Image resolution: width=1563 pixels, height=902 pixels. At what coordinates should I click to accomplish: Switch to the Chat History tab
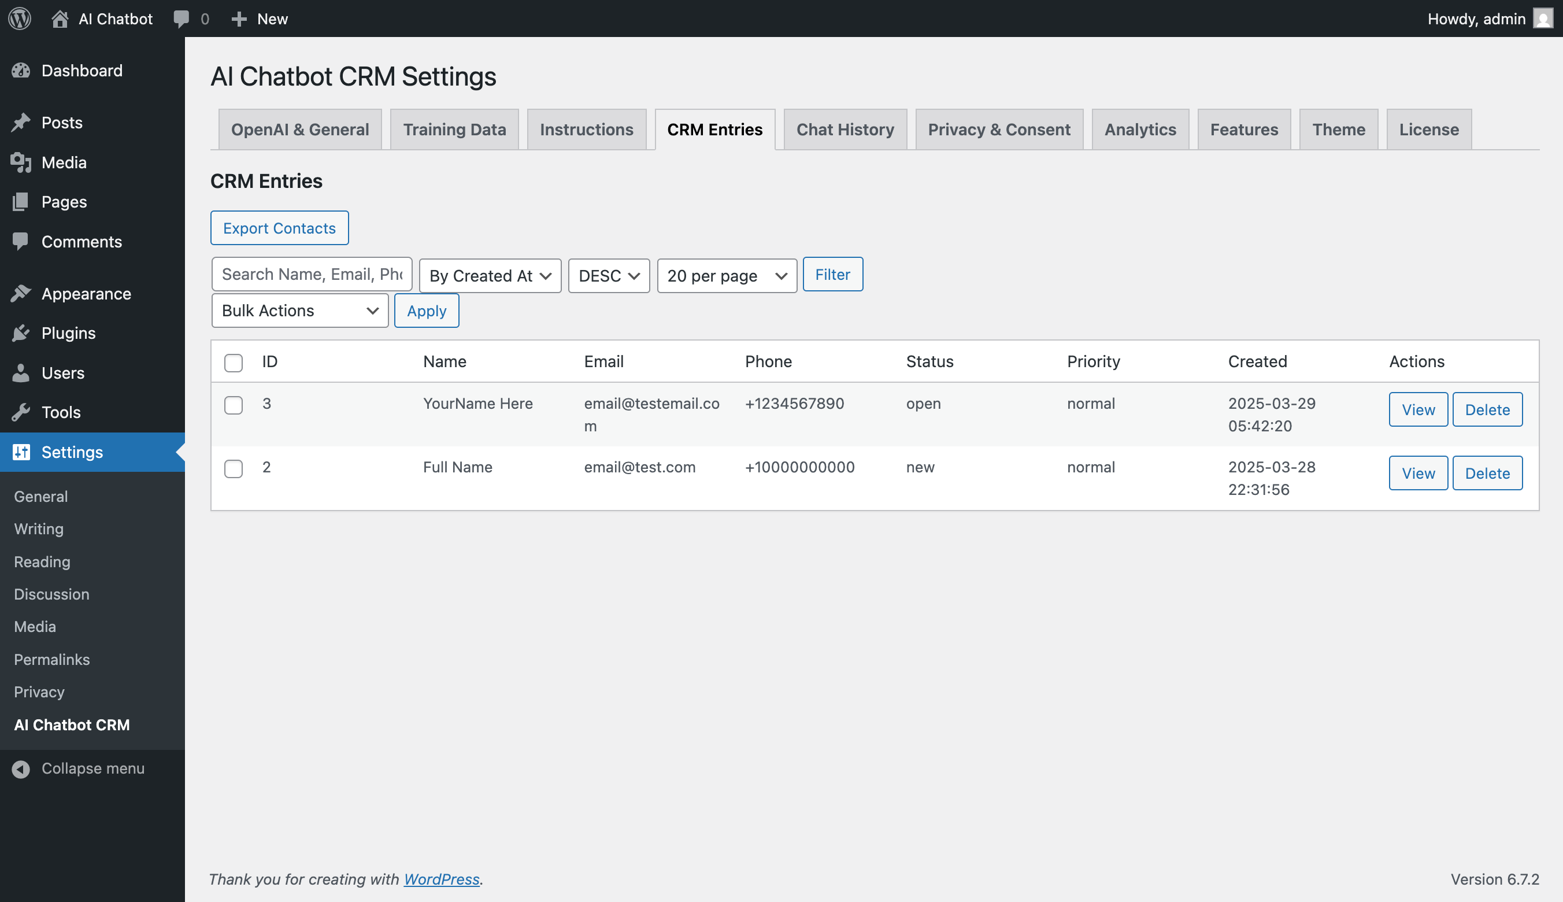[x=845, y=130]
